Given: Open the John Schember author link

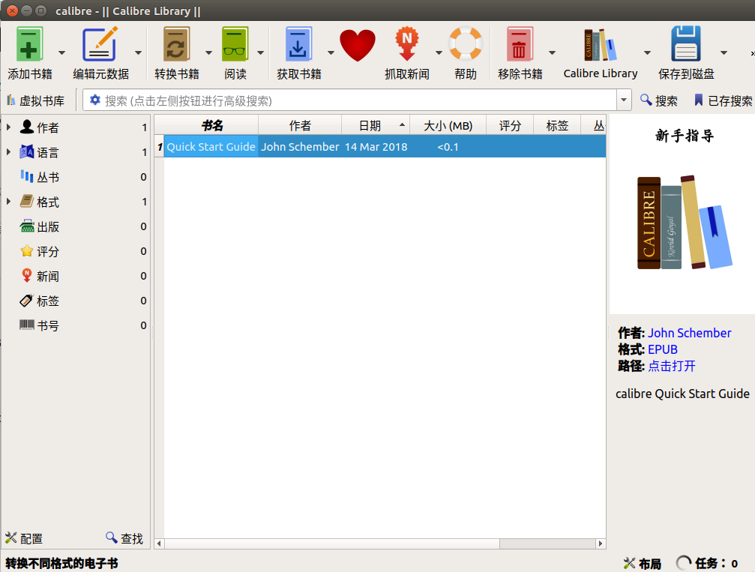Looking at the screenshot, I should (x=691, y=333).
